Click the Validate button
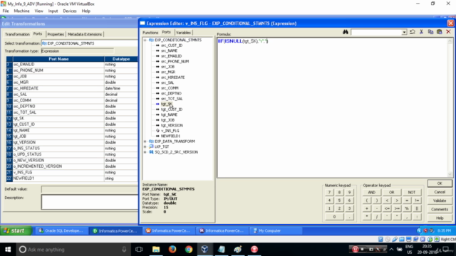Viewport: 456px width, 256px height. 440,201
